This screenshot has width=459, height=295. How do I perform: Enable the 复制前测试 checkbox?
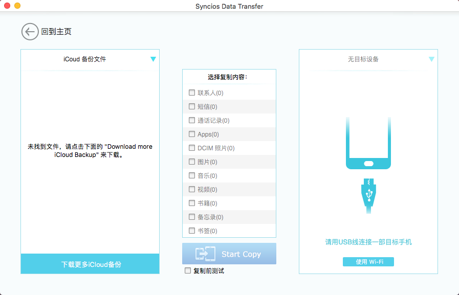[x=188, y=271]
